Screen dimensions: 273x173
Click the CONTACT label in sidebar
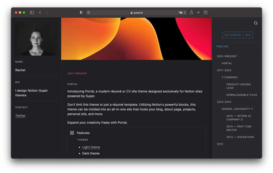click(x=21, y=107)
